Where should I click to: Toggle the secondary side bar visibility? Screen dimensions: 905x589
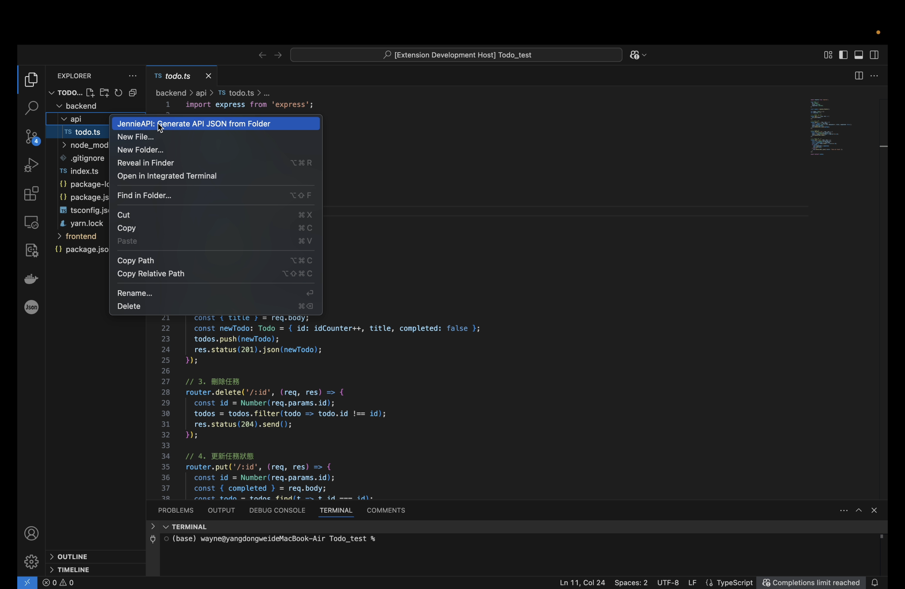[x=874, y=55]
